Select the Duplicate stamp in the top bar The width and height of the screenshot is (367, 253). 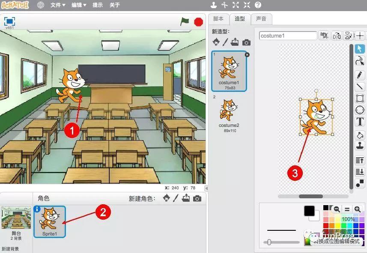213,5
